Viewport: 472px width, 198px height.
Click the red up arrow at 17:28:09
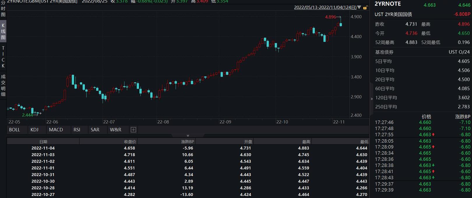(434, 147)
